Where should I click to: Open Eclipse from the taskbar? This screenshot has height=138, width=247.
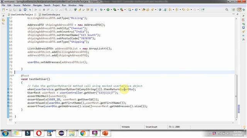[61, 133]
